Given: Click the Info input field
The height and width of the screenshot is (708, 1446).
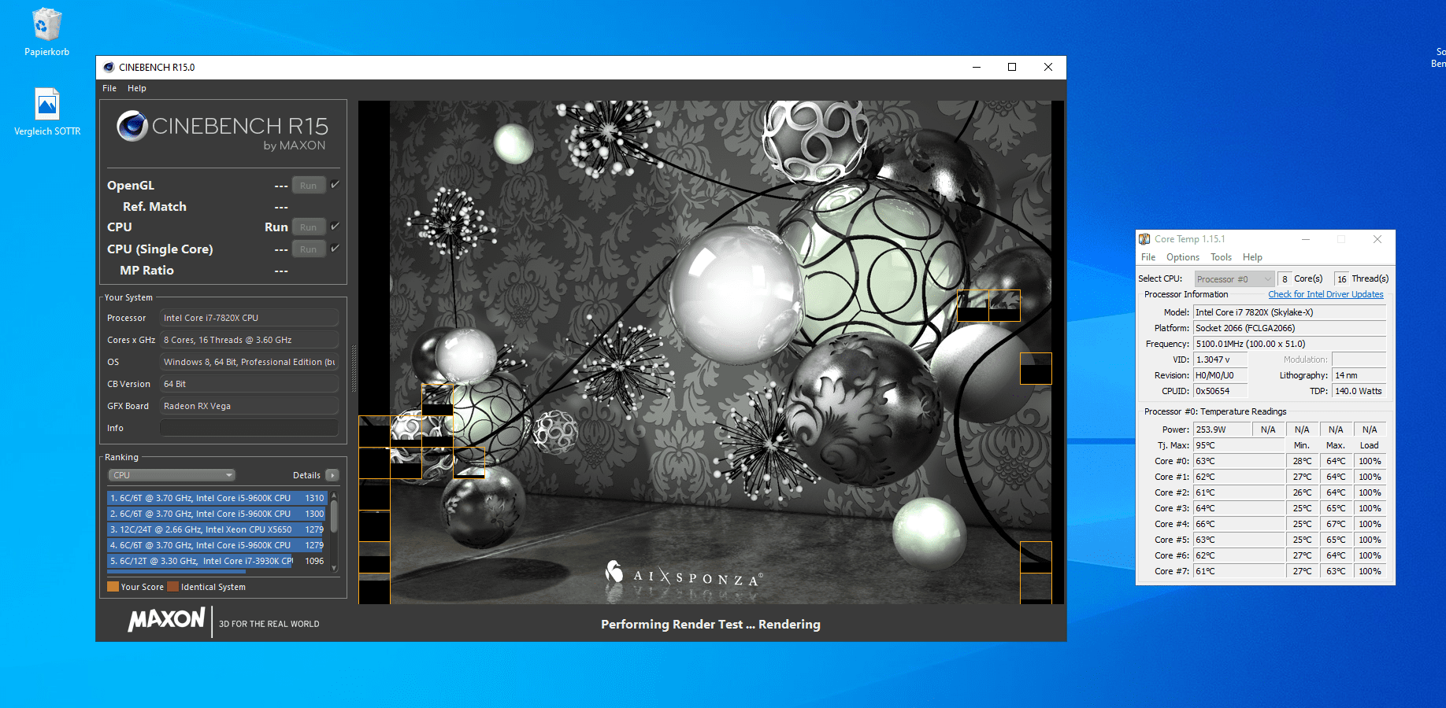Looking at the screenshot, I should [x=249, y=428].
